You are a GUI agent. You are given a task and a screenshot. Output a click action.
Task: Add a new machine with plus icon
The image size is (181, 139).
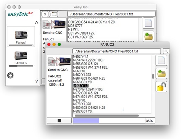click(x=10, y=75)
